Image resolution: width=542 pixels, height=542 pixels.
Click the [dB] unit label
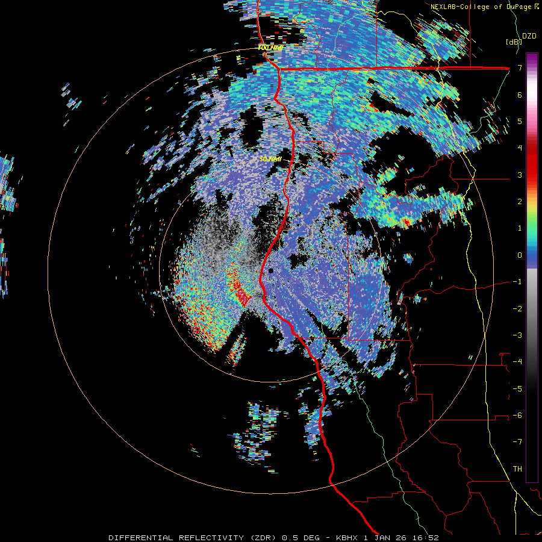[x=514, y=42]
